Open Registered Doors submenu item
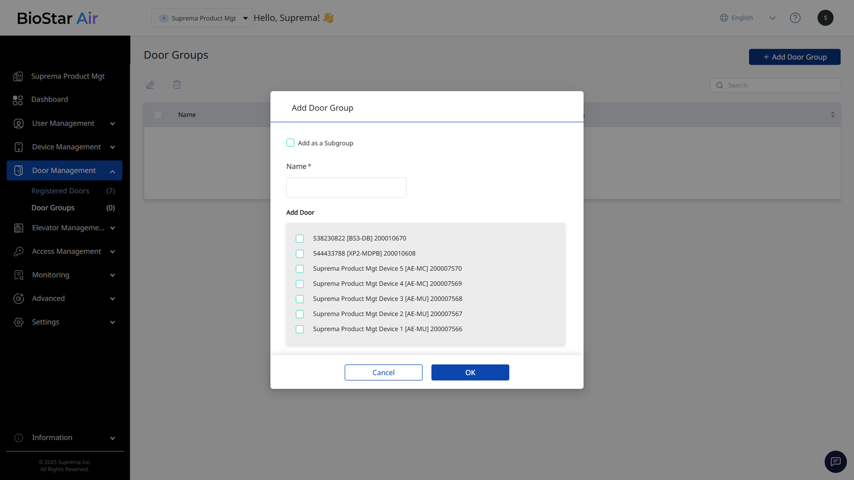Screen dimensions: 854x480 coord(60,191)
